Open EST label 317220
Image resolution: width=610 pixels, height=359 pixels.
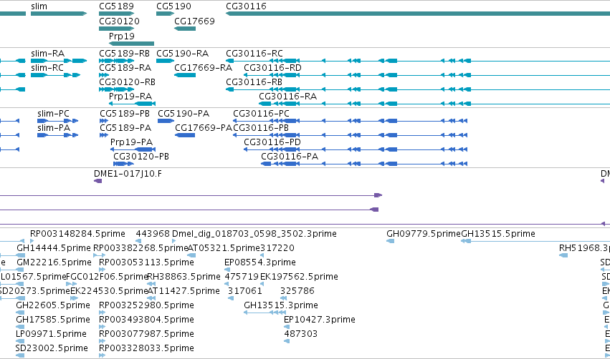(277, 248)
